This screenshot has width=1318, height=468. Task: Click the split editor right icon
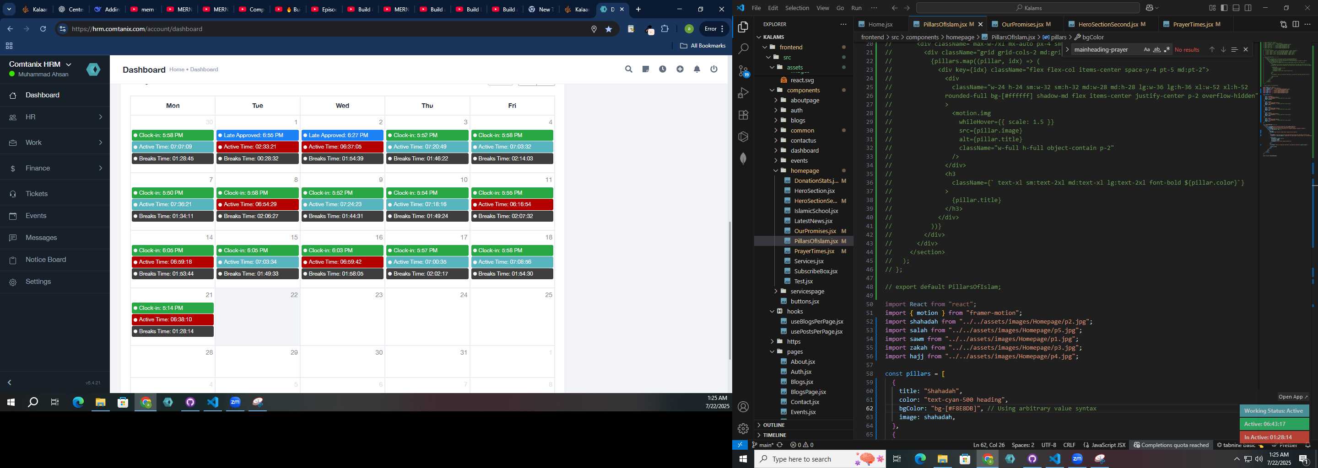point(1296,24)
